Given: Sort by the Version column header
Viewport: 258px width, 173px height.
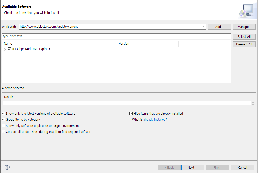Looking at the screenshot, I should pyautogui.click(x=148, y=43).
